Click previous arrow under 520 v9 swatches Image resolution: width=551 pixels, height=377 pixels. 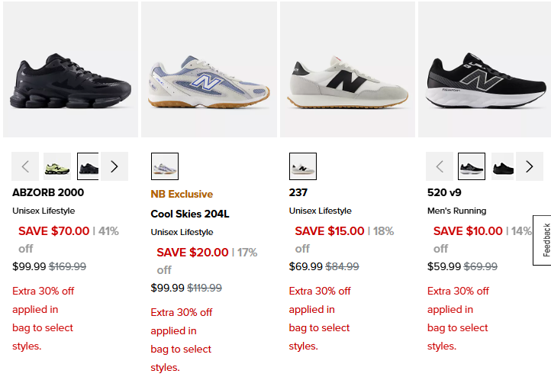click(440, 166)
